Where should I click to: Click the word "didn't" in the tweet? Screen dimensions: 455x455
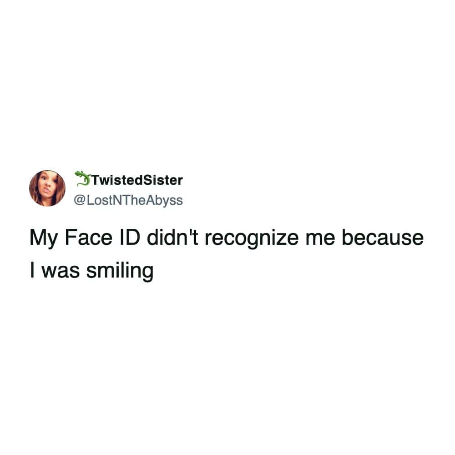(172, 238)
